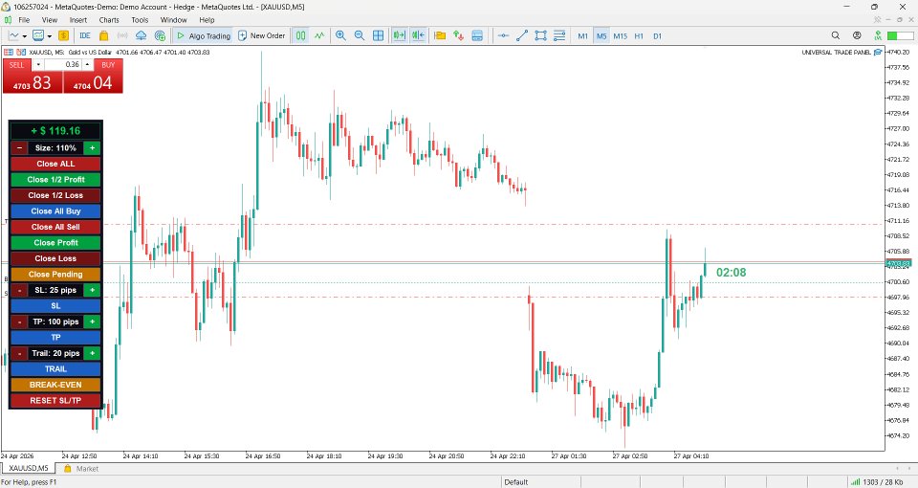Open New Order dialog
This screenshot has height=488, width=918.
[x=262, y=35]
